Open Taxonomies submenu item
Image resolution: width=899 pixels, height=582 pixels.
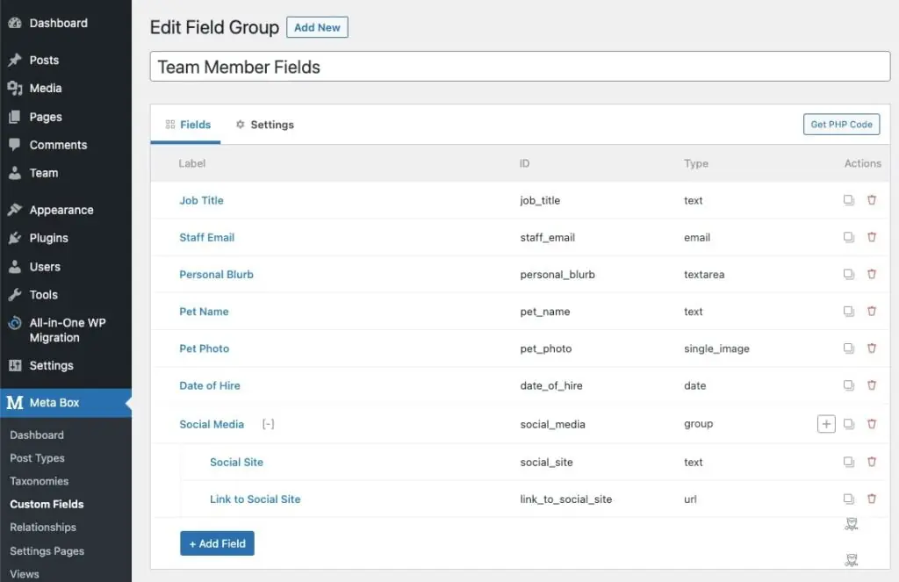coord(39,481)
